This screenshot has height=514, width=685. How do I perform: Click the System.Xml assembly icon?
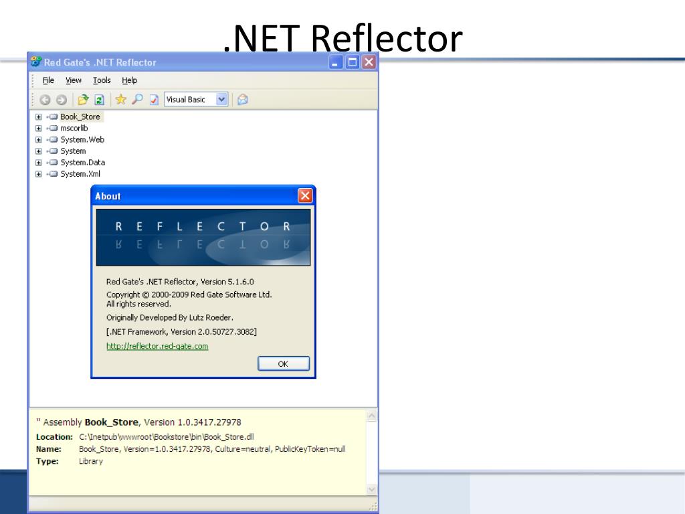(54, 173)
